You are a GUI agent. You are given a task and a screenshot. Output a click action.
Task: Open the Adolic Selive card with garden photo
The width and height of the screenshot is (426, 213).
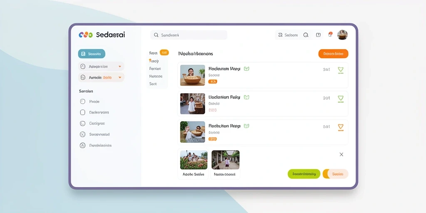click(x=193, y=164)
